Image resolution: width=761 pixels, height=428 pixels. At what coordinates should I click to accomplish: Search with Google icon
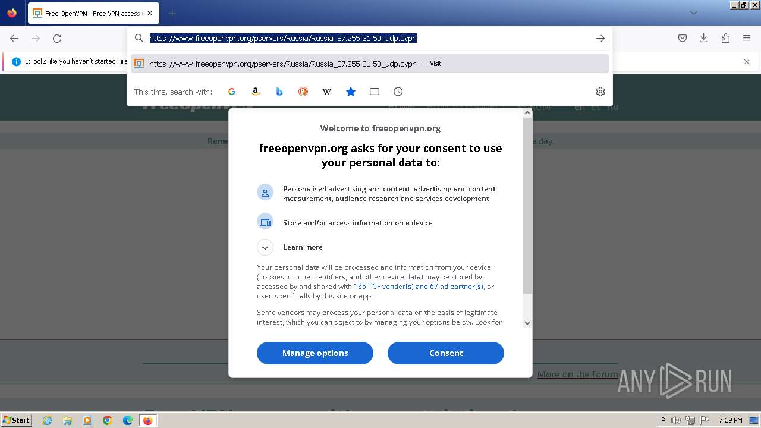pyautogui.click(x=232, y=92)
